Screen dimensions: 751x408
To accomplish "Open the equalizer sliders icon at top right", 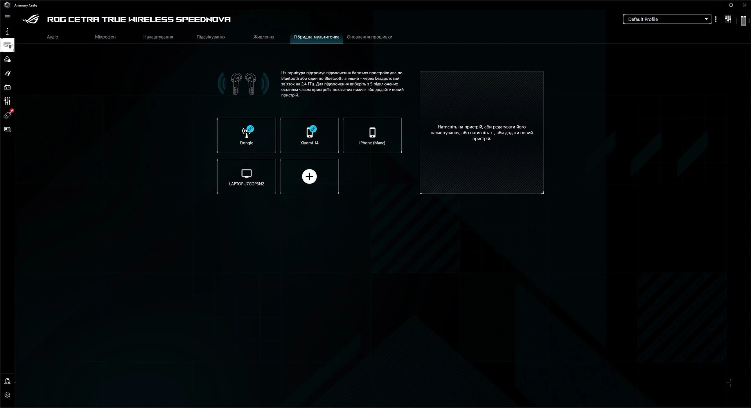I will click(728, 19).
